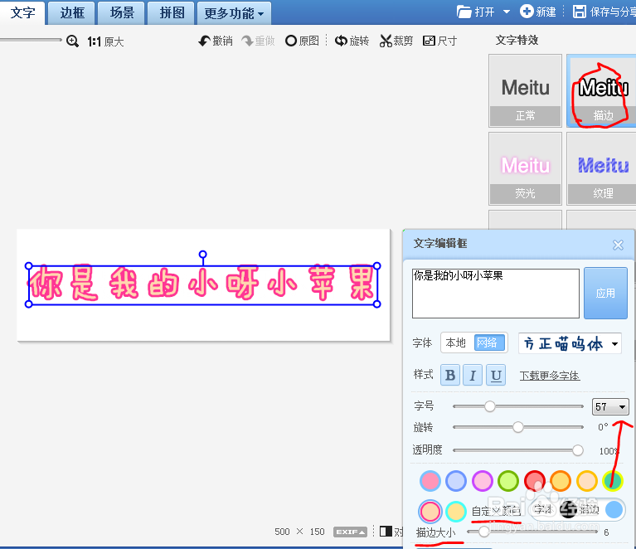Screen dimensions: 636x549
Task: Switch font source to 本地
Action: (456, 343)
